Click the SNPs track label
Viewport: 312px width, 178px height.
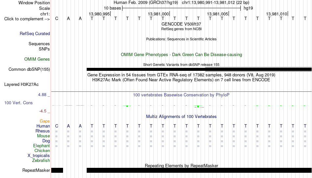click(44, 49)
